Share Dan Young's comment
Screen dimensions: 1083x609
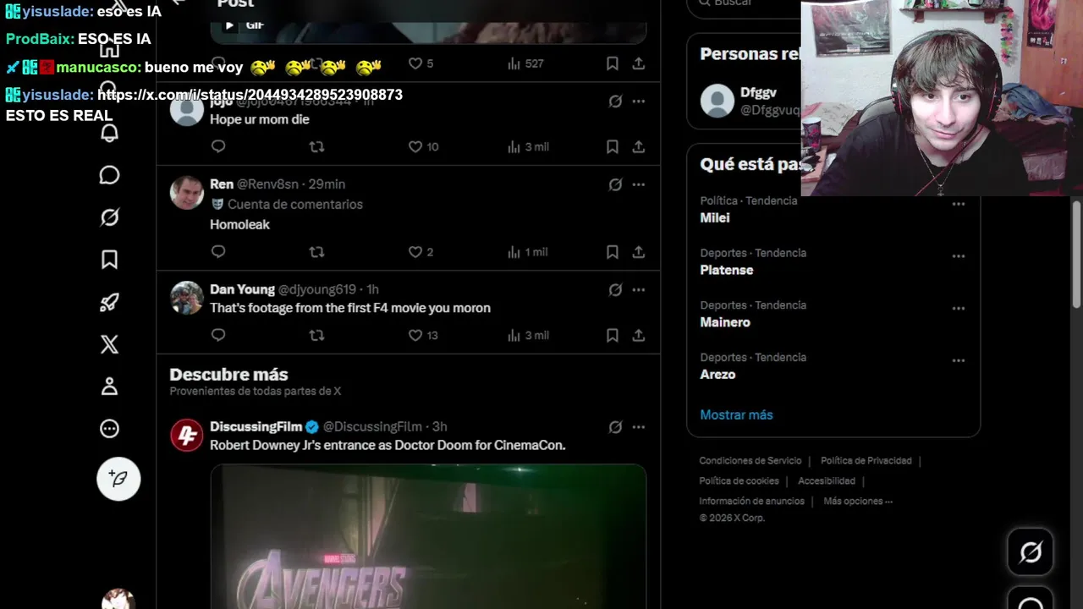(639, 335)
